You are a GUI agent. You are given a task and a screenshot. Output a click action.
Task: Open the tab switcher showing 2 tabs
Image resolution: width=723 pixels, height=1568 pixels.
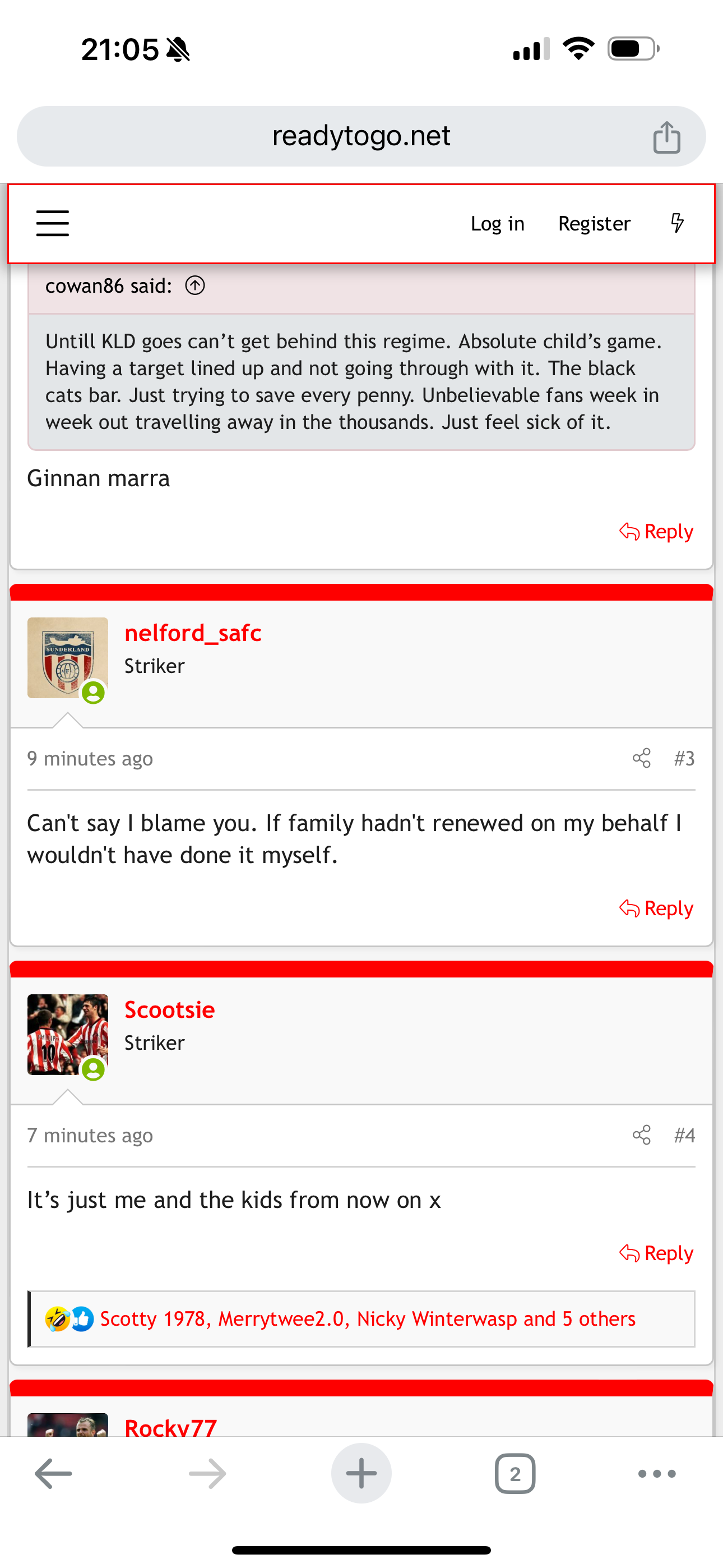pos(515,1474)
